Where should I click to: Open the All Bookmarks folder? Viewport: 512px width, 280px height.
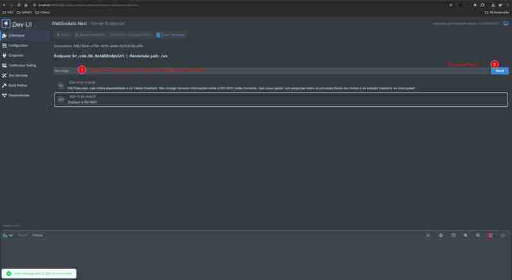[497, 12]
